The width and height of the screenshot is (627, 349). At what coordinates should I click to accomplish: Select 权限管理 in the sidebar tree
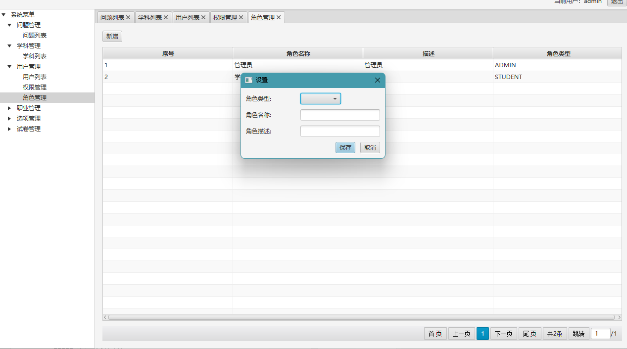(x=35, y=87)
